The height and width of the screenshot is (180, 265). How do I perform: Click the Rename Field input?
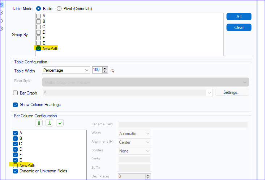pos(183,125)
